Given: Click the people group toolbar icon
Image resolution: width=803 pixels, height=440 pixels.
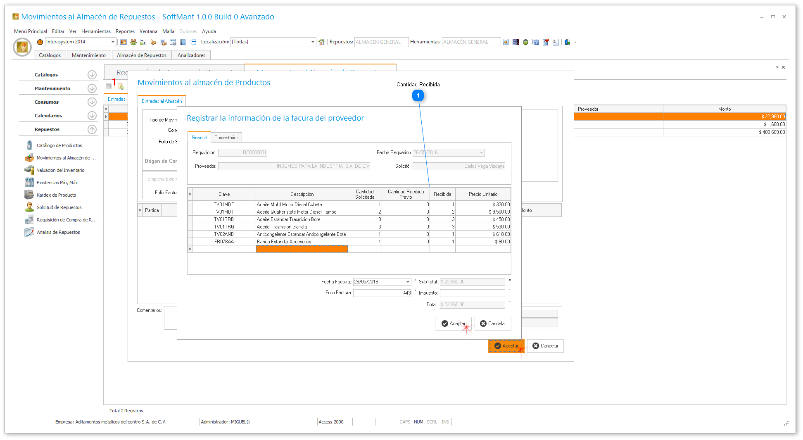Looking at the screenshot, I should click(133, 42).
